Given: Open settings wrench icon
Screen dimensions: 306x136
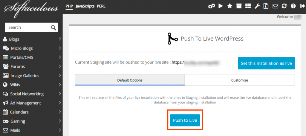Looking at the screenshot, I should (257, 6).
